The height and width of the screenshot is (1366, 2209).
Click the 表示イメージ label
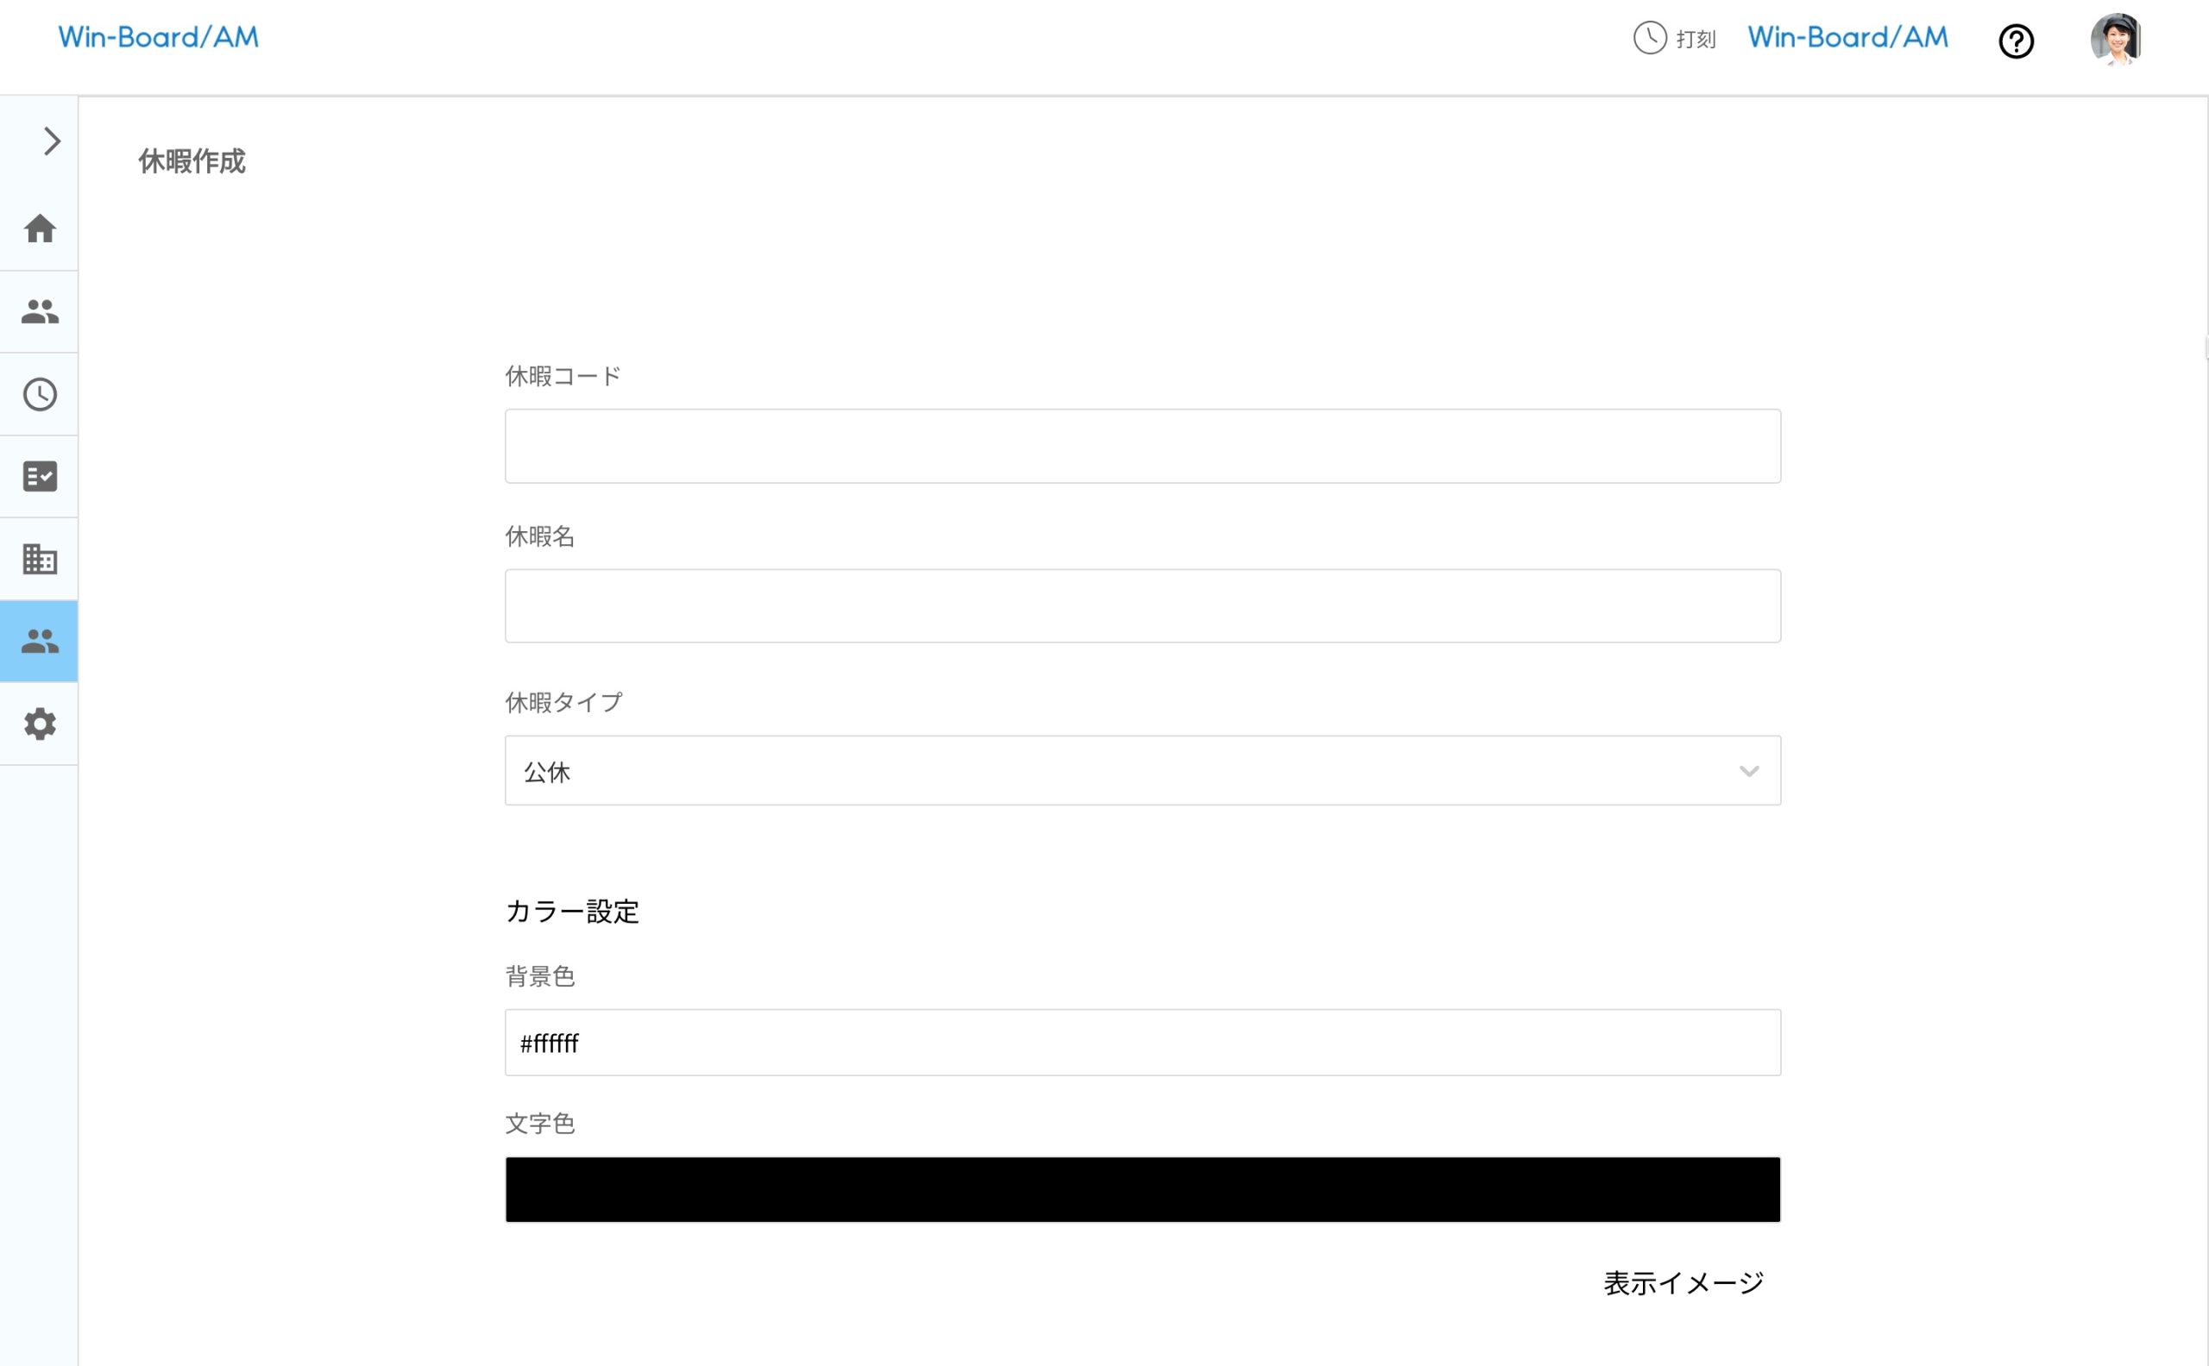point(1683,1281)
